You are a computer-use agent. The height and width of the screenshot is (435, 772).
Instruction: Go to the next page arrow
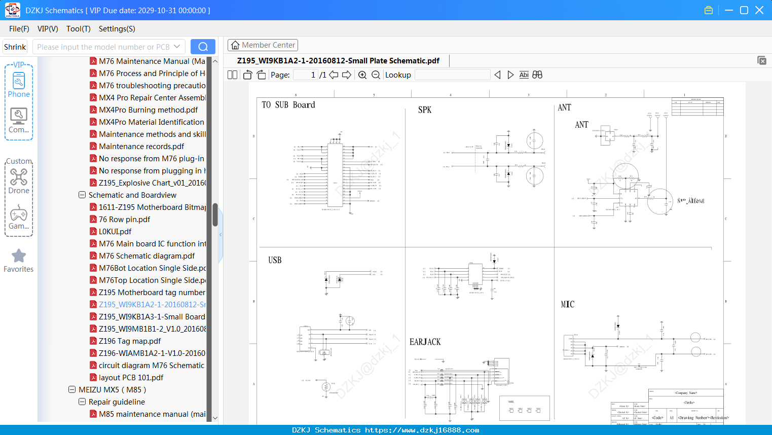point(347,75)
